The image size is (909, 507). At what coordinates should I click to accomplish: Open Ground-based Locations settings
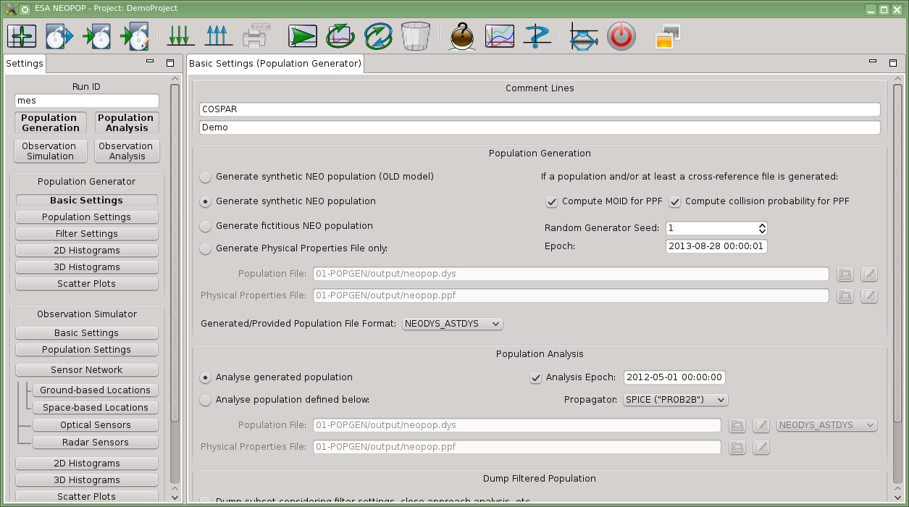point(95,390)
